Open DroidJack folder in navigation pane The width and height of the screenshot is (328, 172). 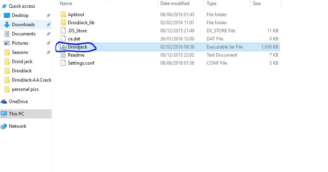[22, 71]
